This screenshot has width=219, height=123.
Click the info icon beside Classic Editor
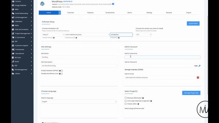[x=138, y=104]
